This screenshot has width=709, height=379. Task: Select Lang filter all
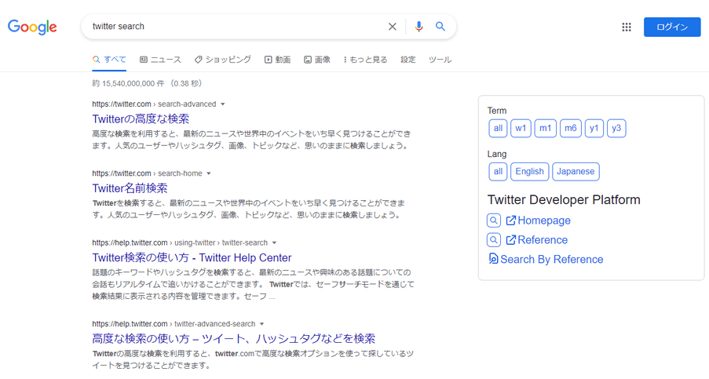tap(498, 172)
